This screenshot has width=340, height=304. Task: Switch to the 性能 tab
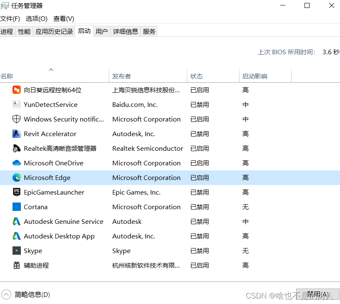24,31
